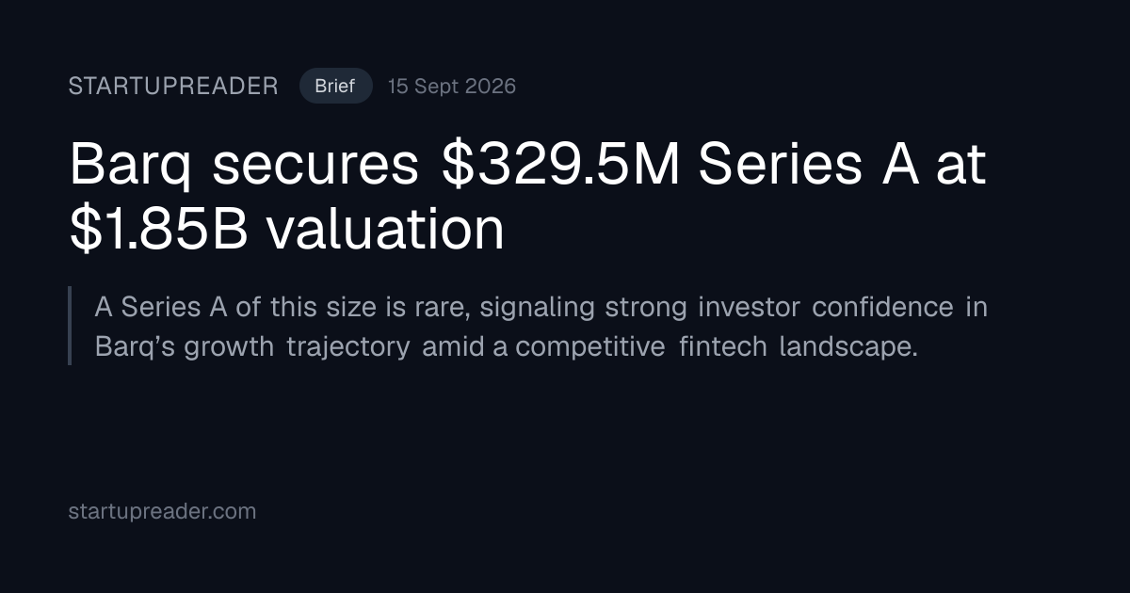Open the Barq secures Series A headline
This screenshot has width=1130, height=593.
(x=527, y=197)
